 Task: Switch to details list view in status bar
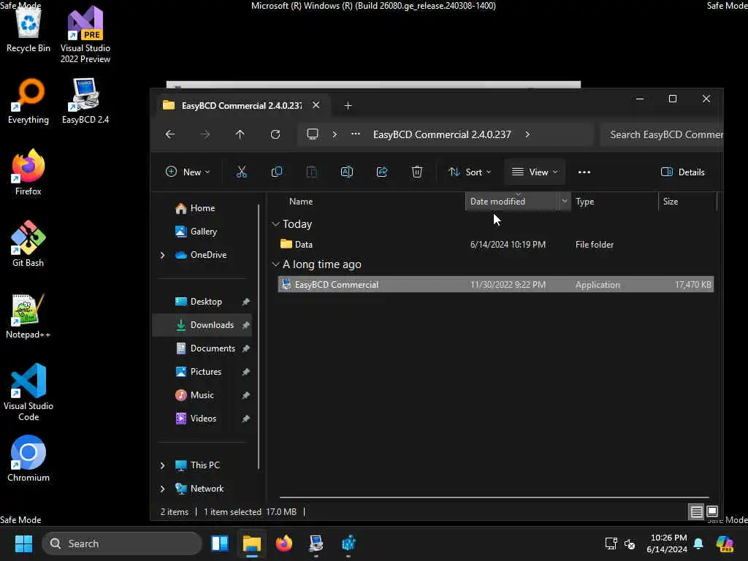coord(696,512)
